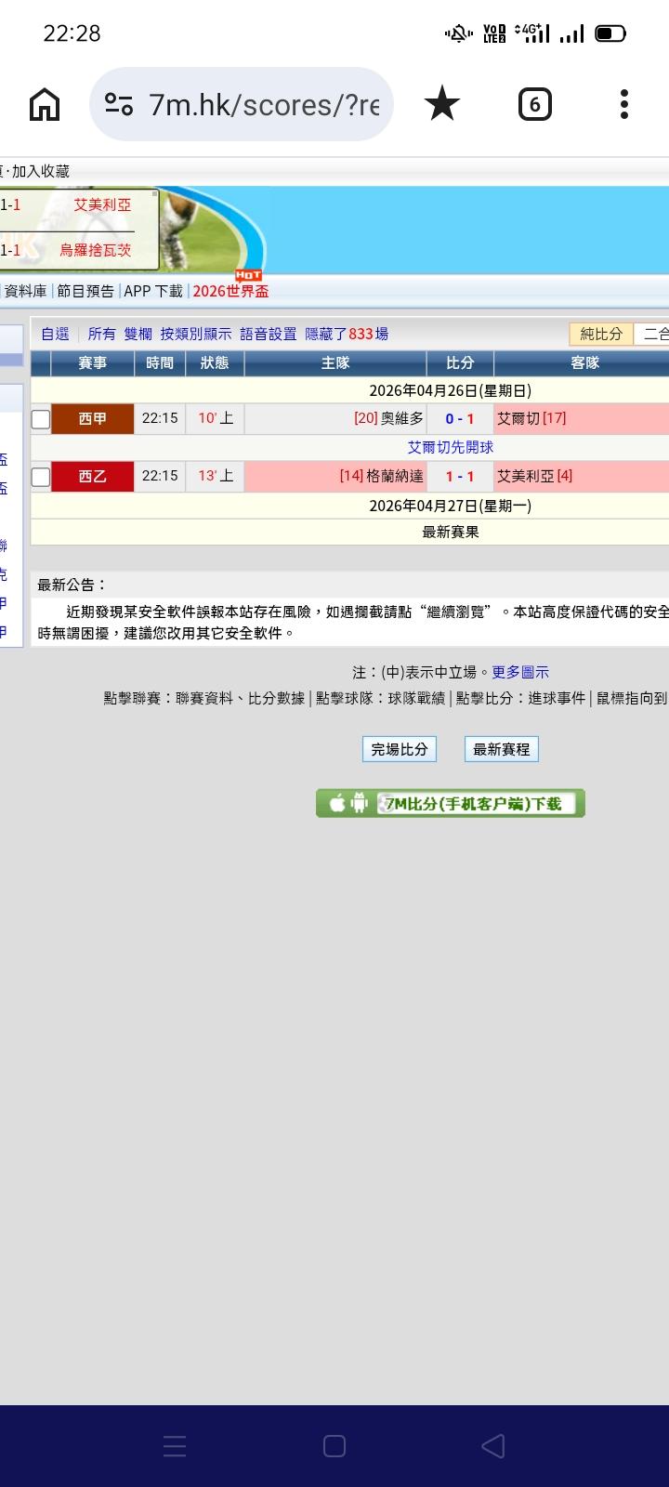This screenshot has width=669, height=1487.
Task: Click the 2026年04月26日(星期日) date row
Action: click(451, 390)
